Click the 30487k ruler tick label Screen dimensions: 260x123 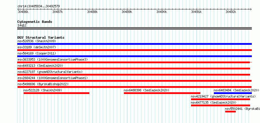(58, 12)
